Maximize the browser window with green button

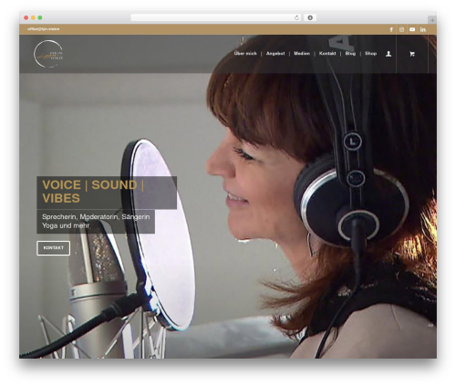pos(40,17)
